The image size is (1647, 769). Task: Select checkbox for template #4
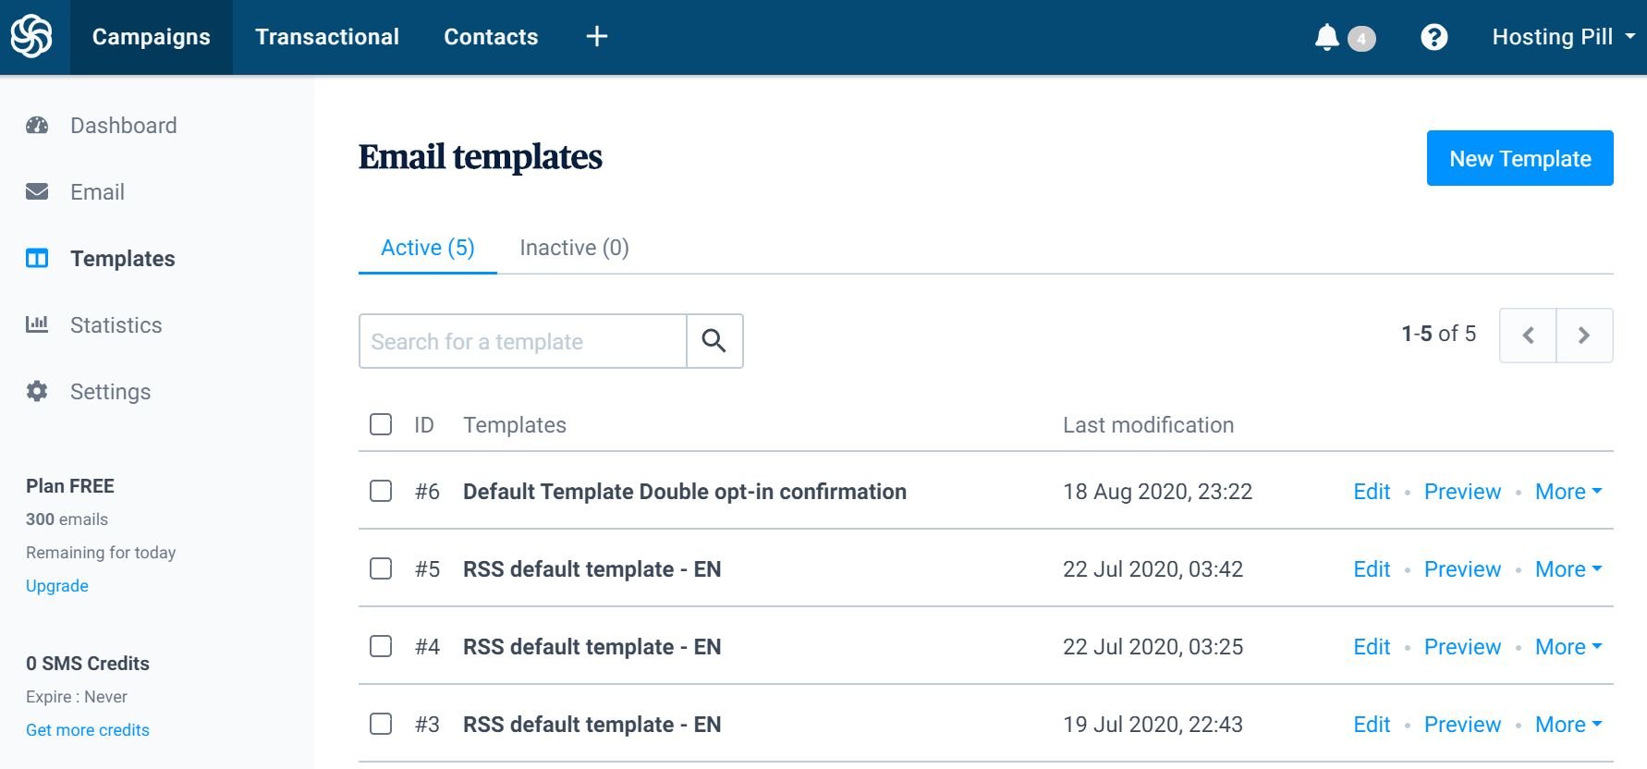pyautogui.click(x=381, y=646)
